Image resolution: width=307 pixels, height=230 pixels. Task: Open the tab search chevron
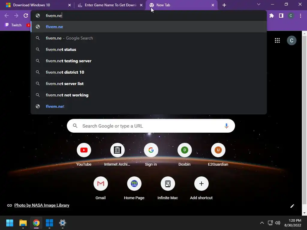[259, 4]
